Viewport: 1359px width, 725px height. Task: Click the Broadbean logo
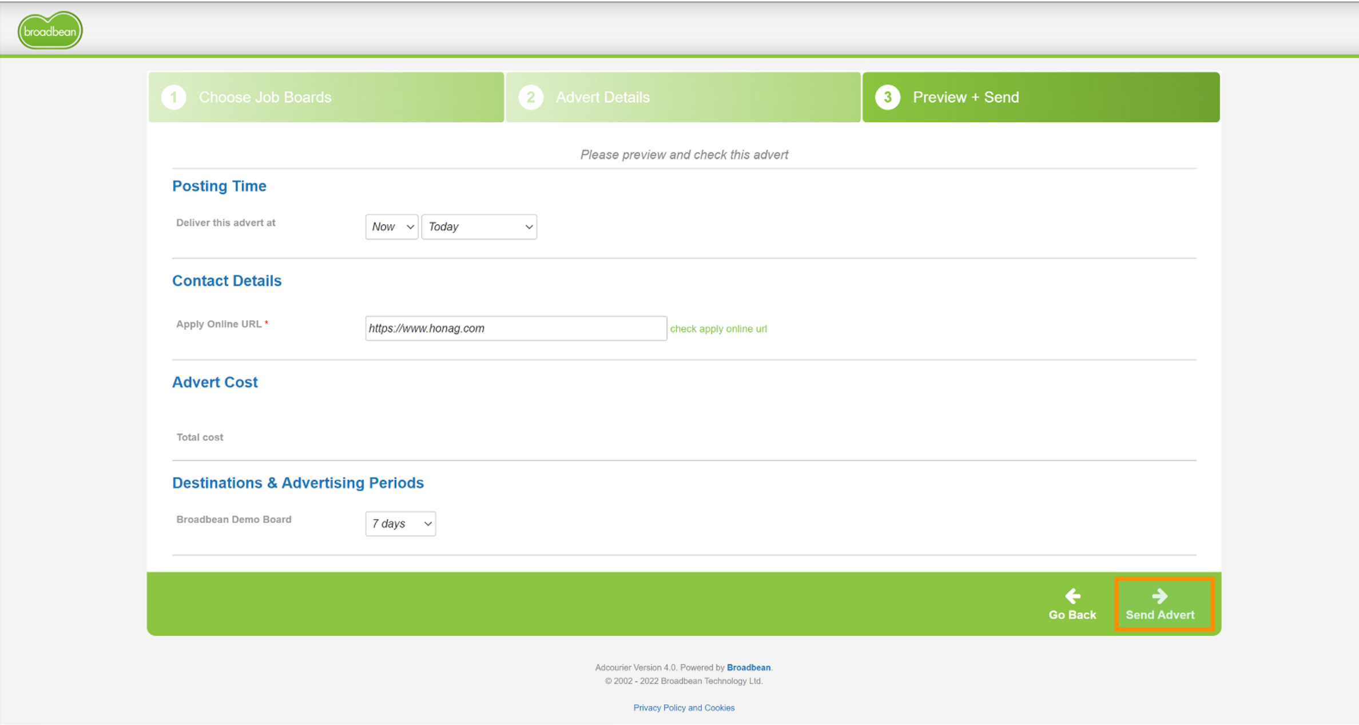(50, 31)
